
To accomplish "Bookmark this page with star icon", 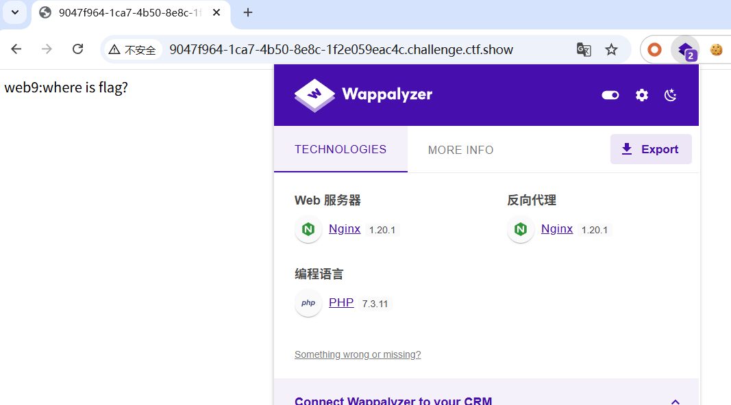I will (611, 49).
